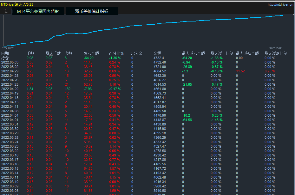This screenshot has width=295, height=195.
Task: Click the 出入金 column header
Action: [x=137, y=53]
